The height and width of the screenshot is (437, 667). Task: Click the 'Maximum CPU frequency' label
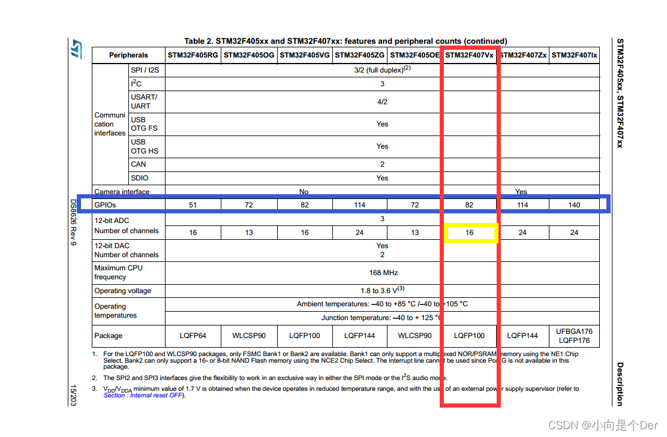tap(118, 273)
